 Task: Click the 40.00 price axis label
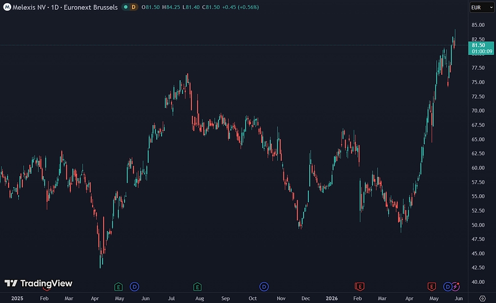[478, 282]
